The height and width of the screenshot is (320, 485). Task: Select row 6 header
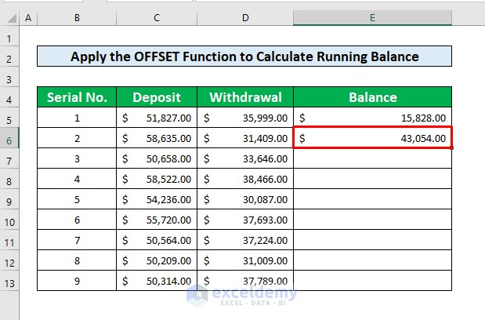point(9,139)
